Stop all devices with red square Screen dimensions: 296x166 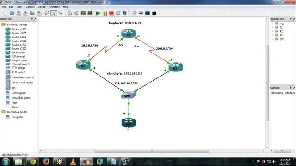tap(111, 13)
